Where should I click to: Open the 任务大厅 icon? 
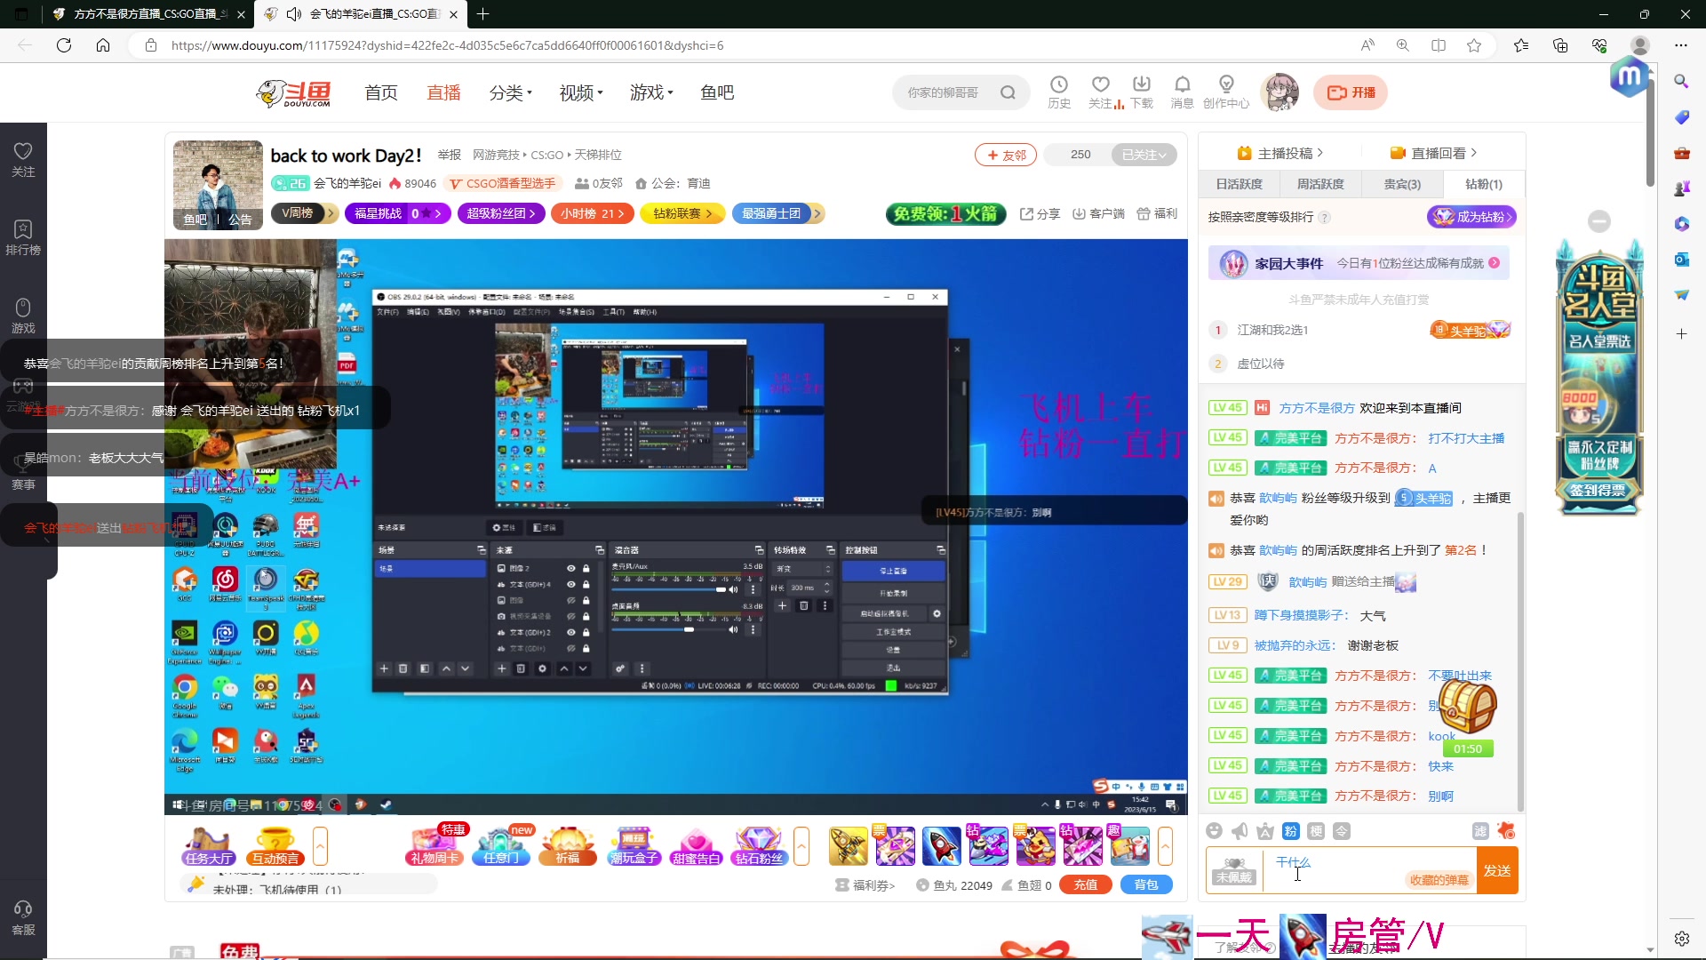pyautogui.click(x=209, y=846)
